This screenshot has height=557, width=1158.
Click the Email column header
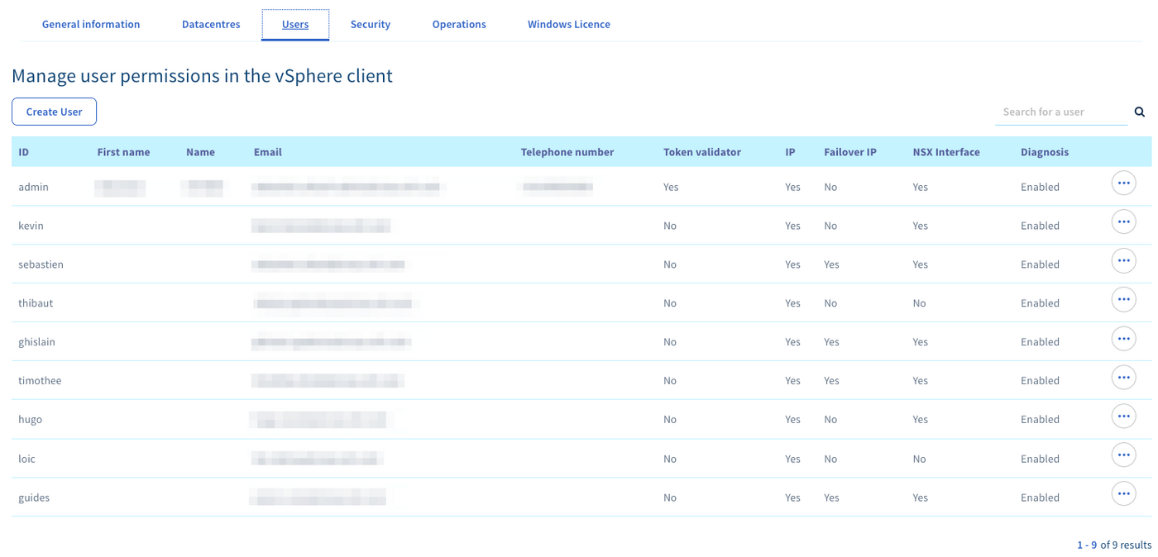[x=268, y=152]
